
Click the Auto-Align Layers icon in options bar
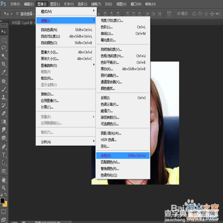[169, 14]
